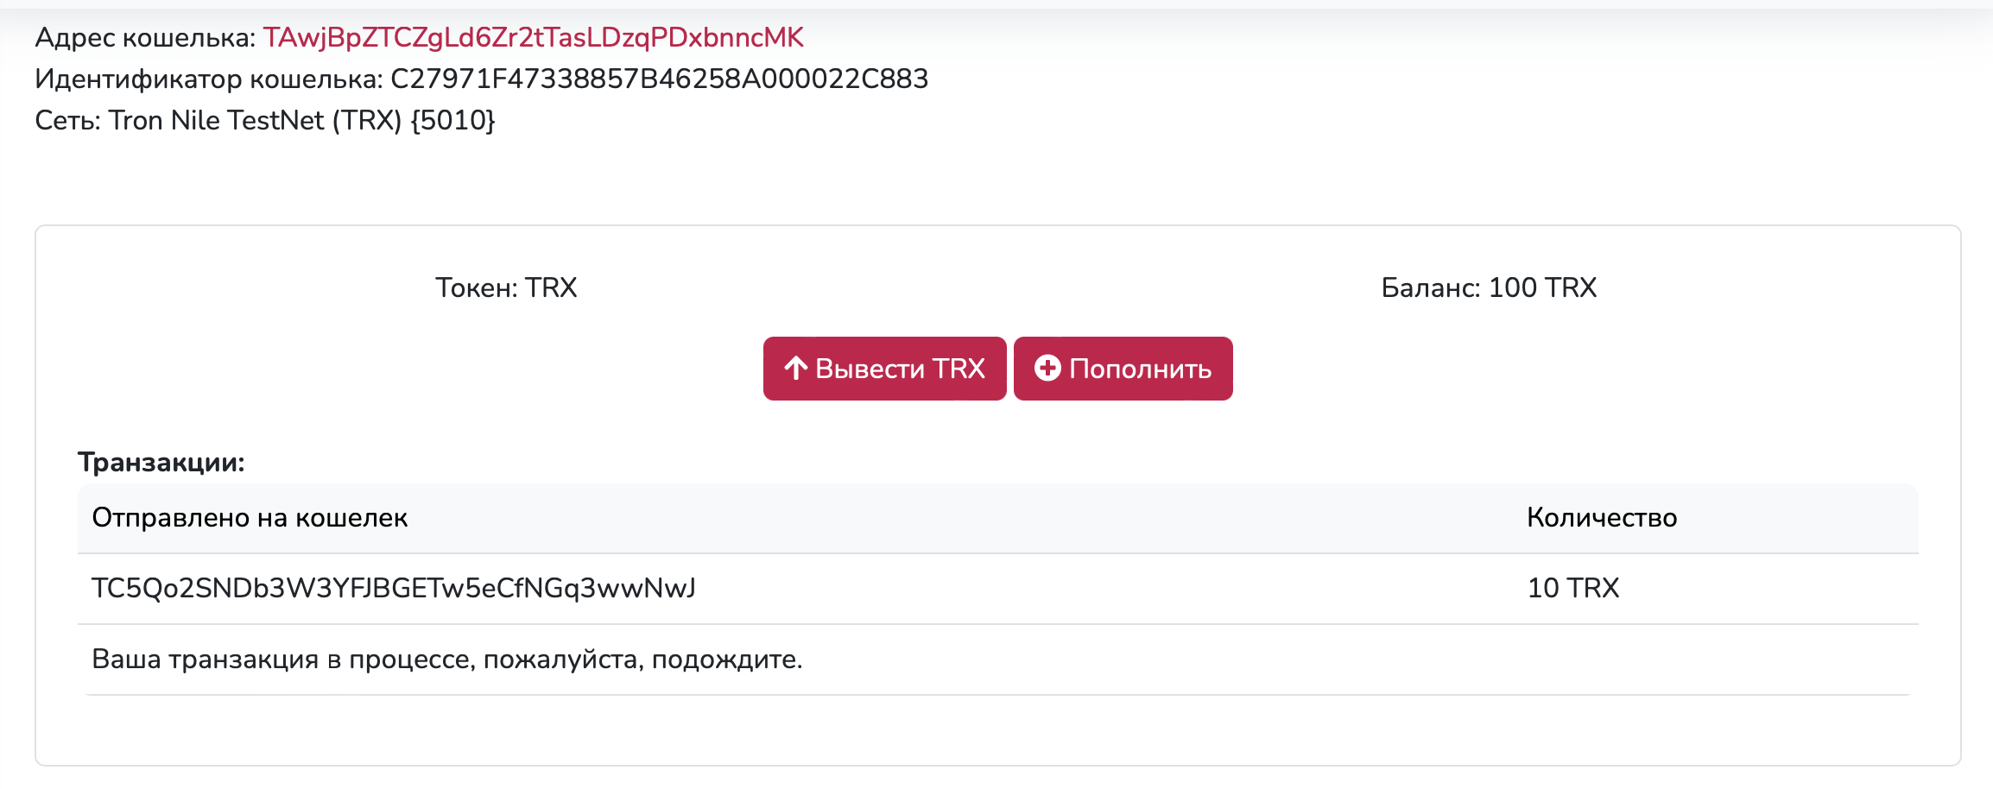Click the Количество column header
Screen dimensions: 1993x789
tap(1602, 518)
